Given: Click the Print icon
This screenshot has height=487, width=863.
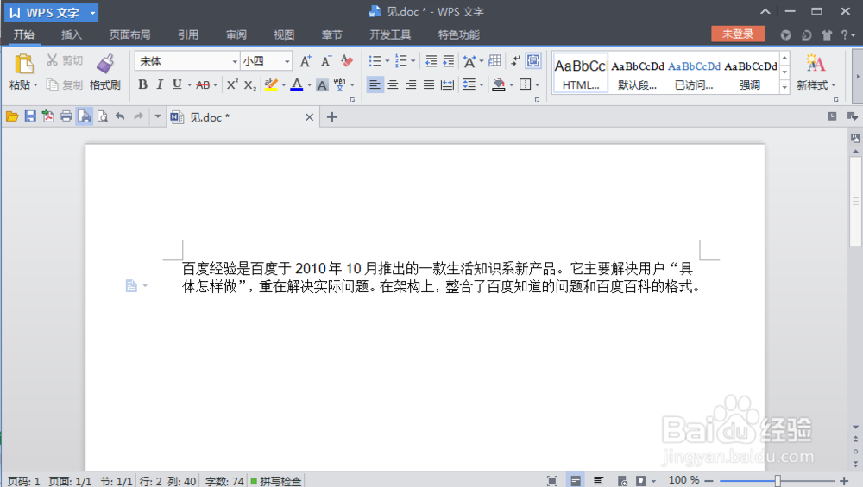Looking at the screenshot, I should (x=66, y=116).
